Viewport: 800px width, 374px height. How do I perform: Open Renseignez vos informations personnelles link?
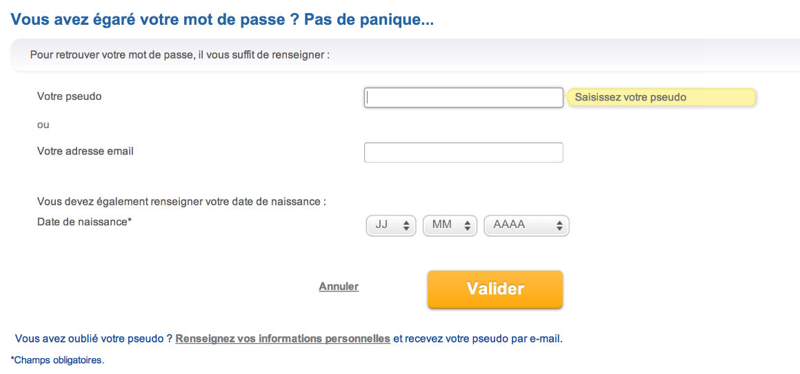(283, 339)
